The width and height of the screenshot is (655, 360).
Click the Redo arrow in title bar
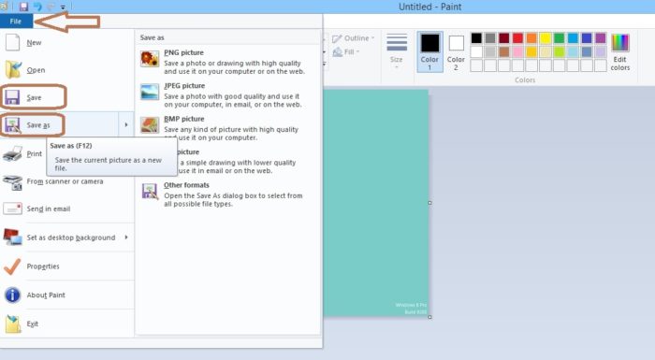click(51, 7)
